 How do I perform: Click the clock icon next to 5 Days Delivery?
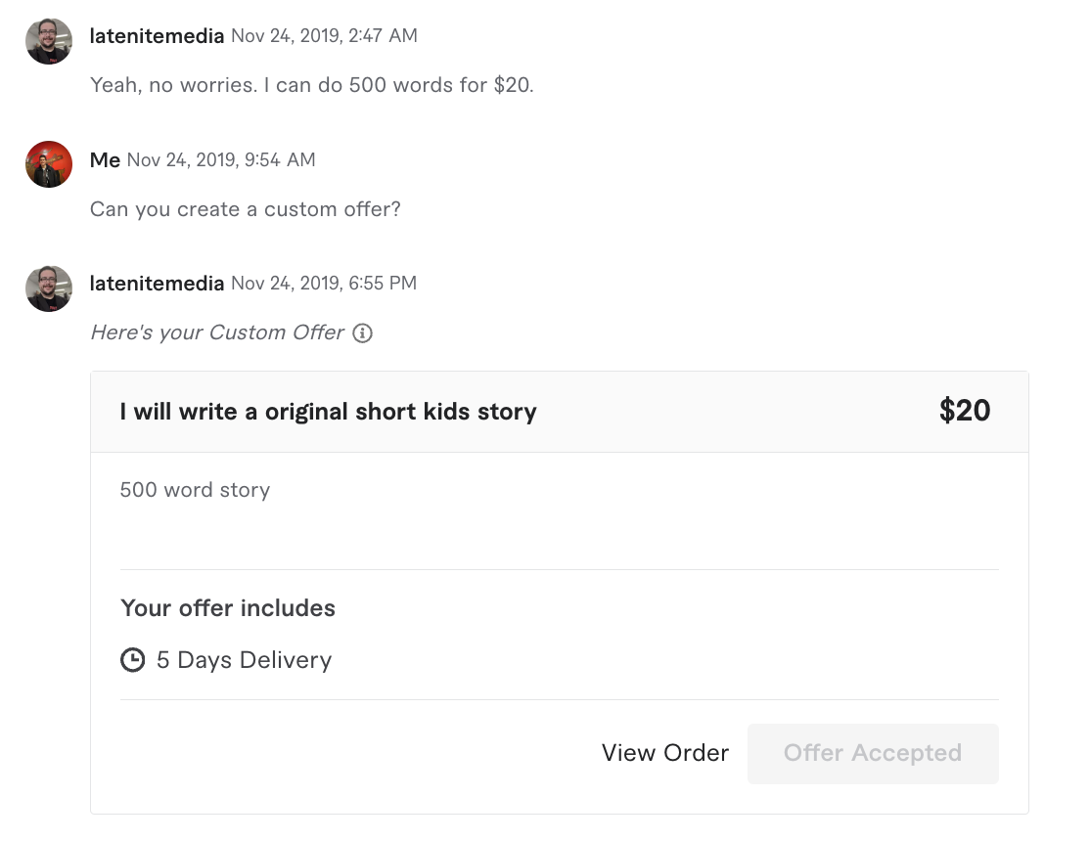click(132, 661)
